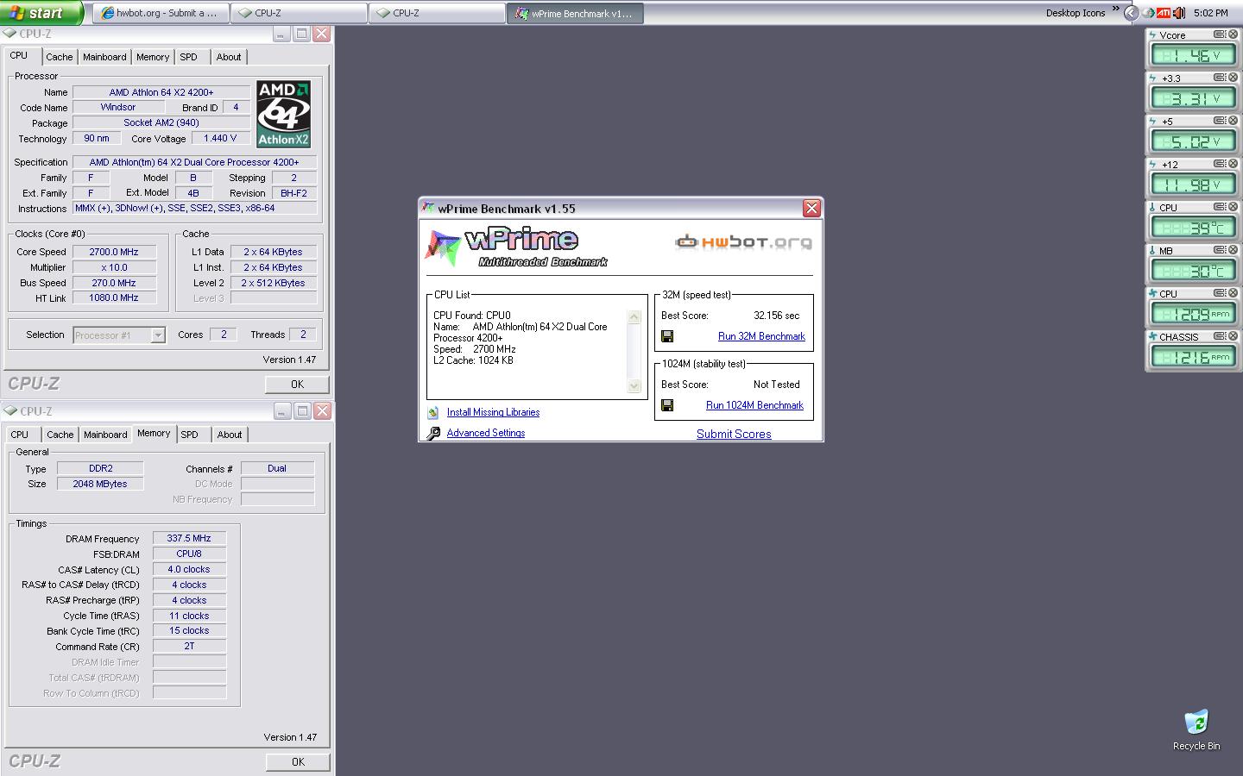Switch to wPrime Benchmark taskbar button

[x=575, y=13]
